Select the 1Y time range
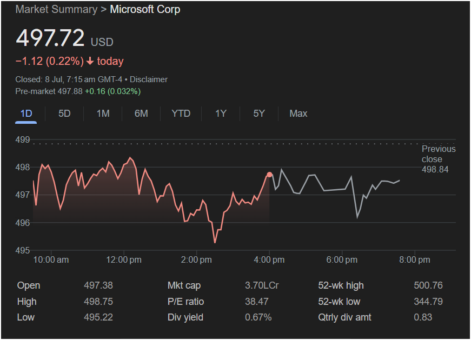The height and width of the screenshot is (340, 471). point(221,114)
